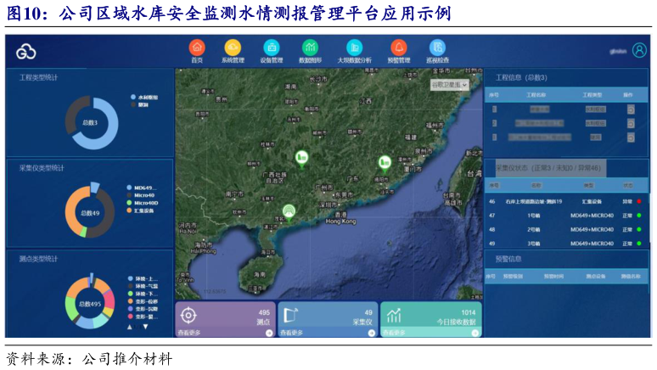Screen dimensions: 657x370
Task: Click the action icon for project row 1
Action: pyautogui.click(x=631, y=109)
